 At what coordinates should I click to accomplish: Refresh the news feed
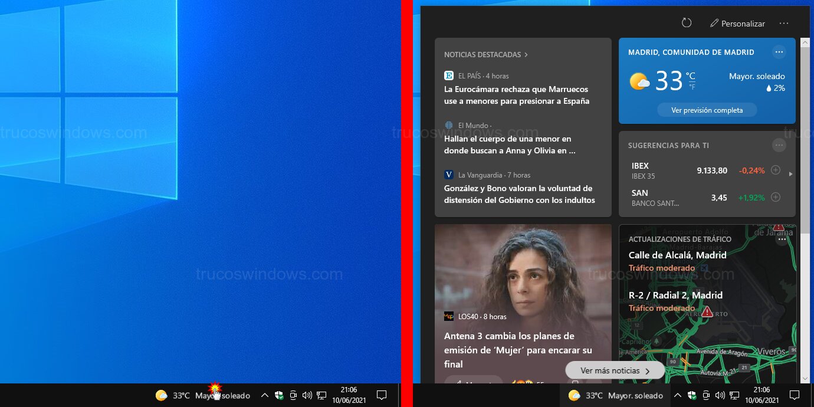(686, 23)
